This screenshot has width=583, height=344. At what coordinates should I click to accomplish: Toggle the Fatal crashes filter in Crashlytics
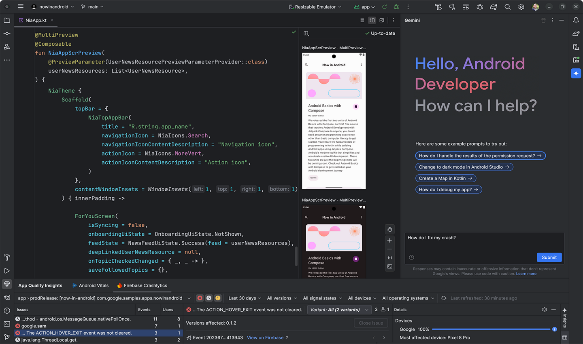pyautogui.click(x=200, y=298)
